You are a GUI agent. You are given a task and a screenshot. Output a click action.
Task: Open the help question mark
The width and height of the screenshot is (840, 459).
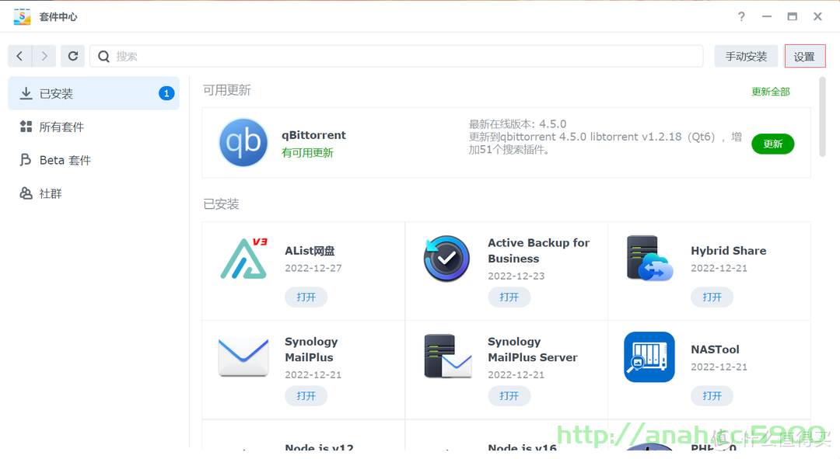pos(741,16)
